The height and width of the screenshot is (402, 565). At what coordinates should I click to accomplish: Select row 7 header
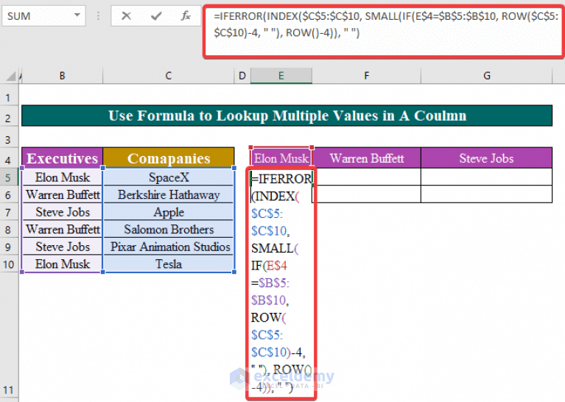coord(9,212)
